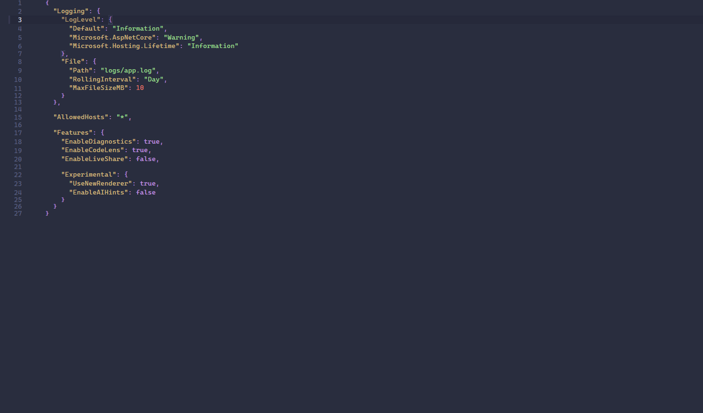The width and height of the screenshot is (703, 413).
Task: Click the true value of EnableCodeLens
Action: pos(140,150)
